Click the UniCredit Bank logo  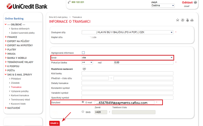(27, 6)
